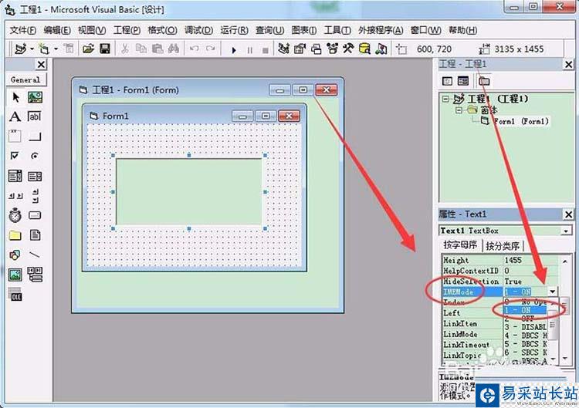Select the Label (A) control tool
Viewport: 579px width, 408px height.
point(15,117)
